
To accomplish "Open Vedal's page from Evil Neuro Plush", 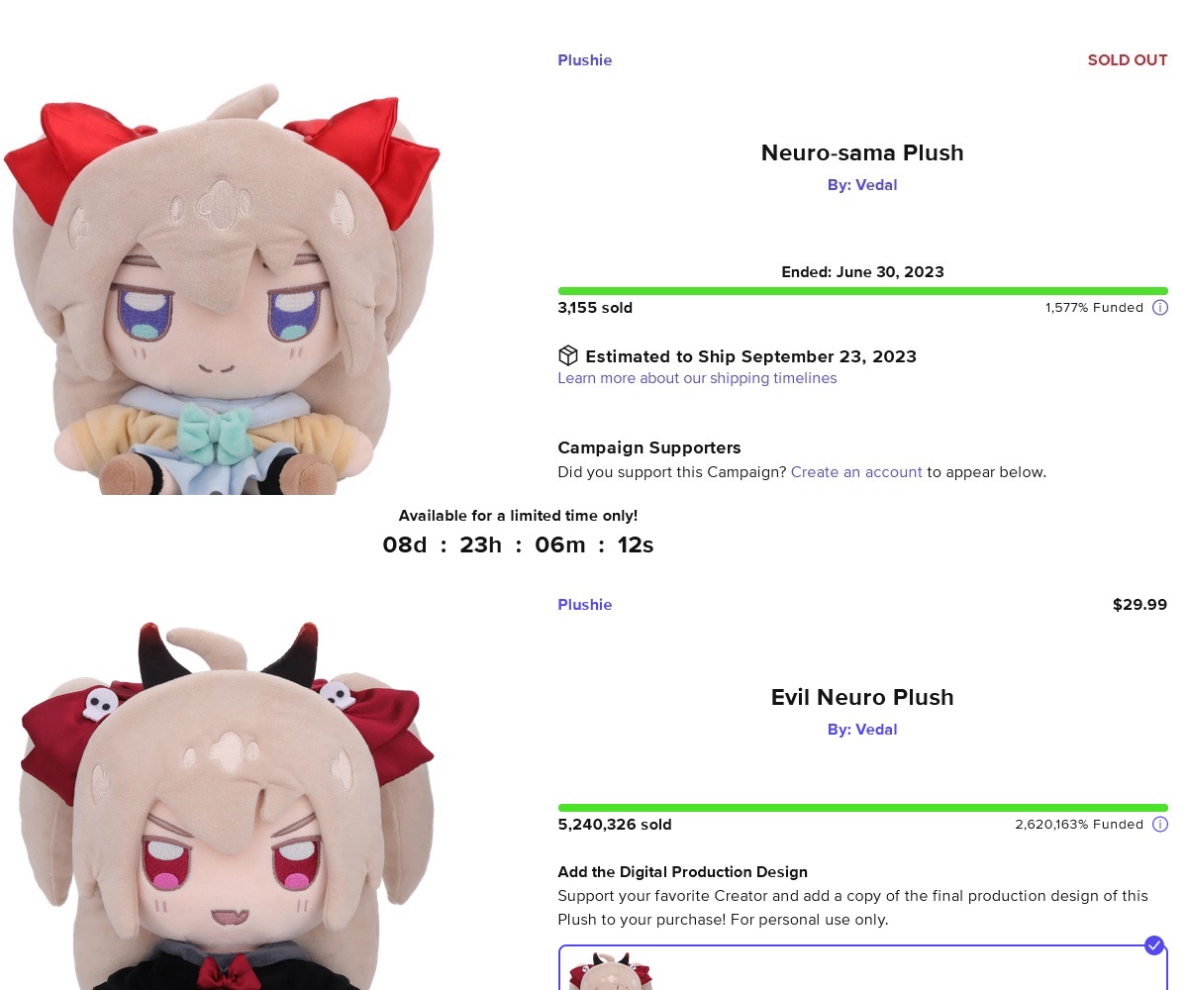I will (862, 730).
